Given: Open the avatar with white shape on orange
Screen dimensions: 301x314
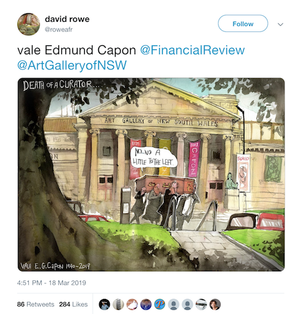Looking at the screenshot, I should coord(132,304).
